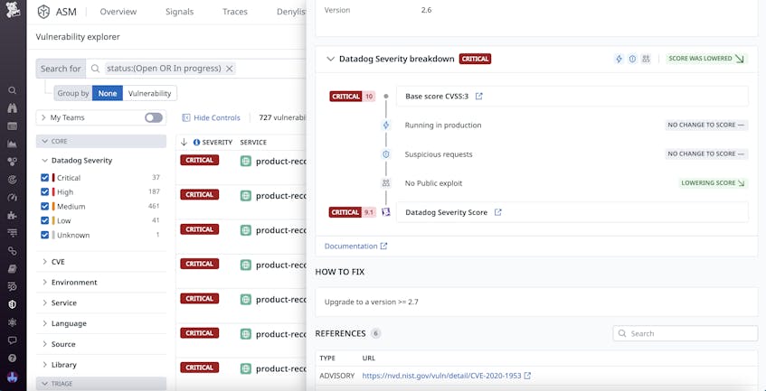
Task: Expand the Source facet
Action: pos(44,344)
